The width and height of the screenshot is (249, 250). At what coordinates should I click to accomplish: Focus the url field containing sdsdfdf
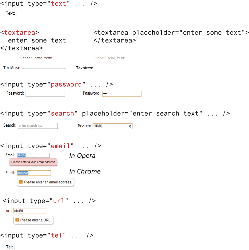pyautogui.click(x=30, y=211)
